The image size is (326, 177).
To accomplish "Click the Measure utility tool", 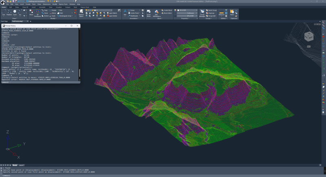I will [222, 13].
